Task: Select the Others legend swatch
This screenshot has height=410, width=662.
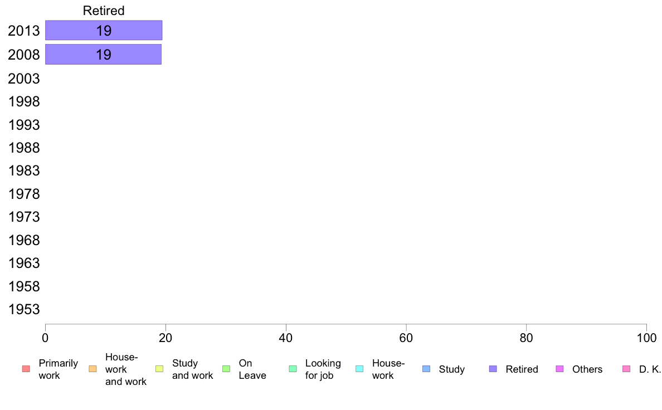Action: (559, 369)
